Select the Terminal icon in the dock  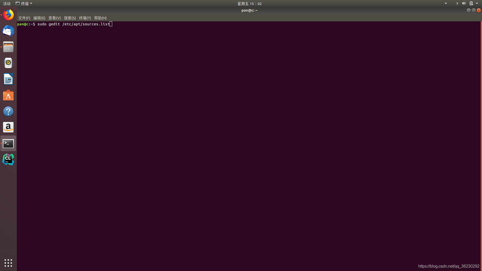pos(8,143)
